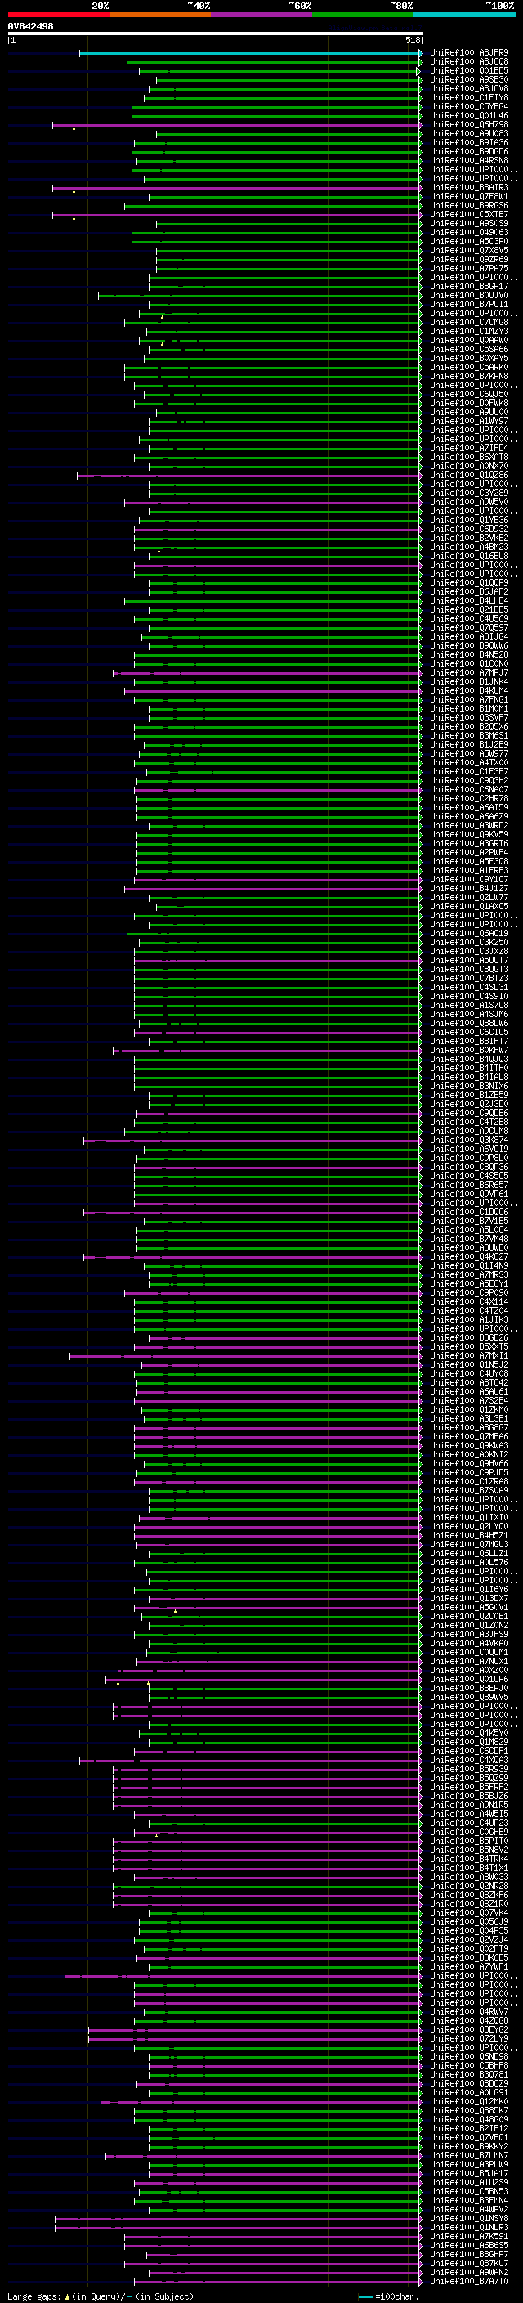
Task: Click the UniRef100_C5XTB7 label
Action: pos(468,215)
